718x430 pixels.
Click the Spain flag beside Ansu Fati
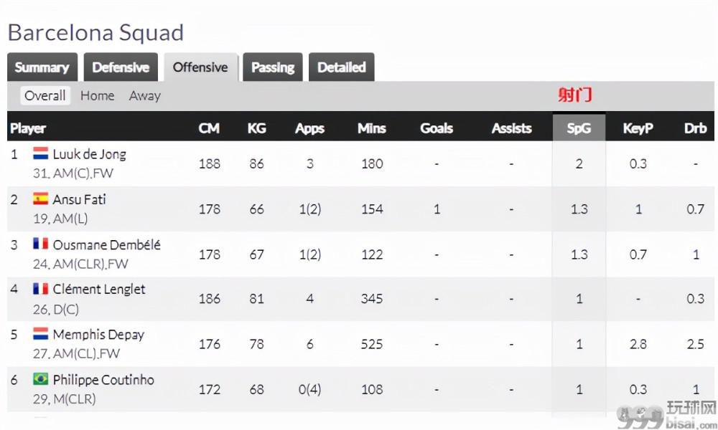[40, 199]
